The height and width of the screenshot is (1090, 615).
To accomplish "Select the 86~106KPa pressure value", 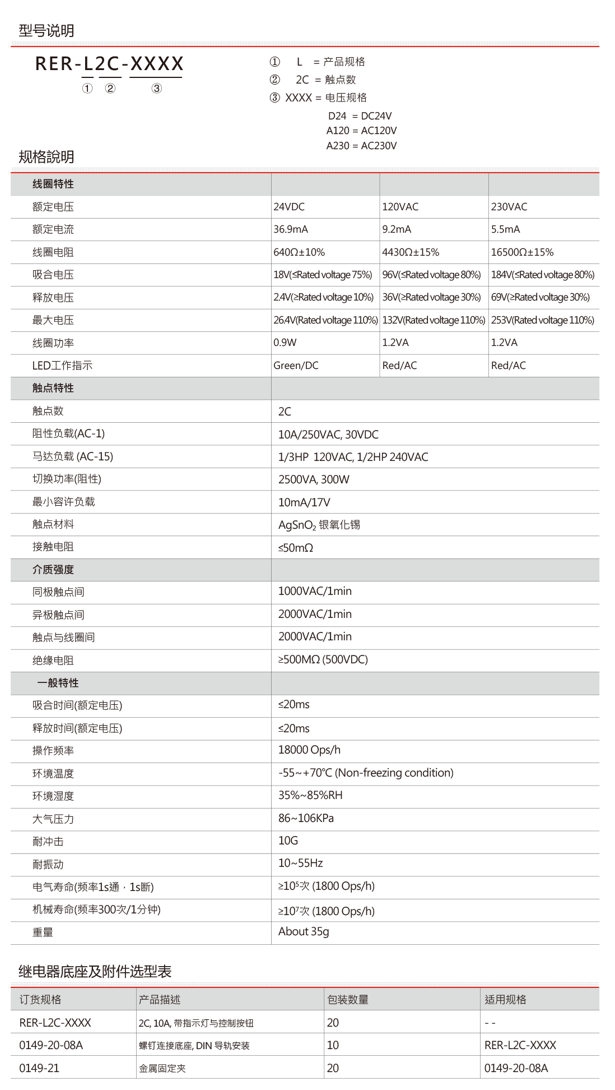I will pos(306,818).
